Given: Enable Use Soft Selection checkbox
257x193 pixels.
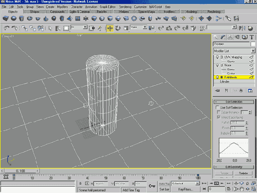Looking at the screenshot, I should point(218,107).
